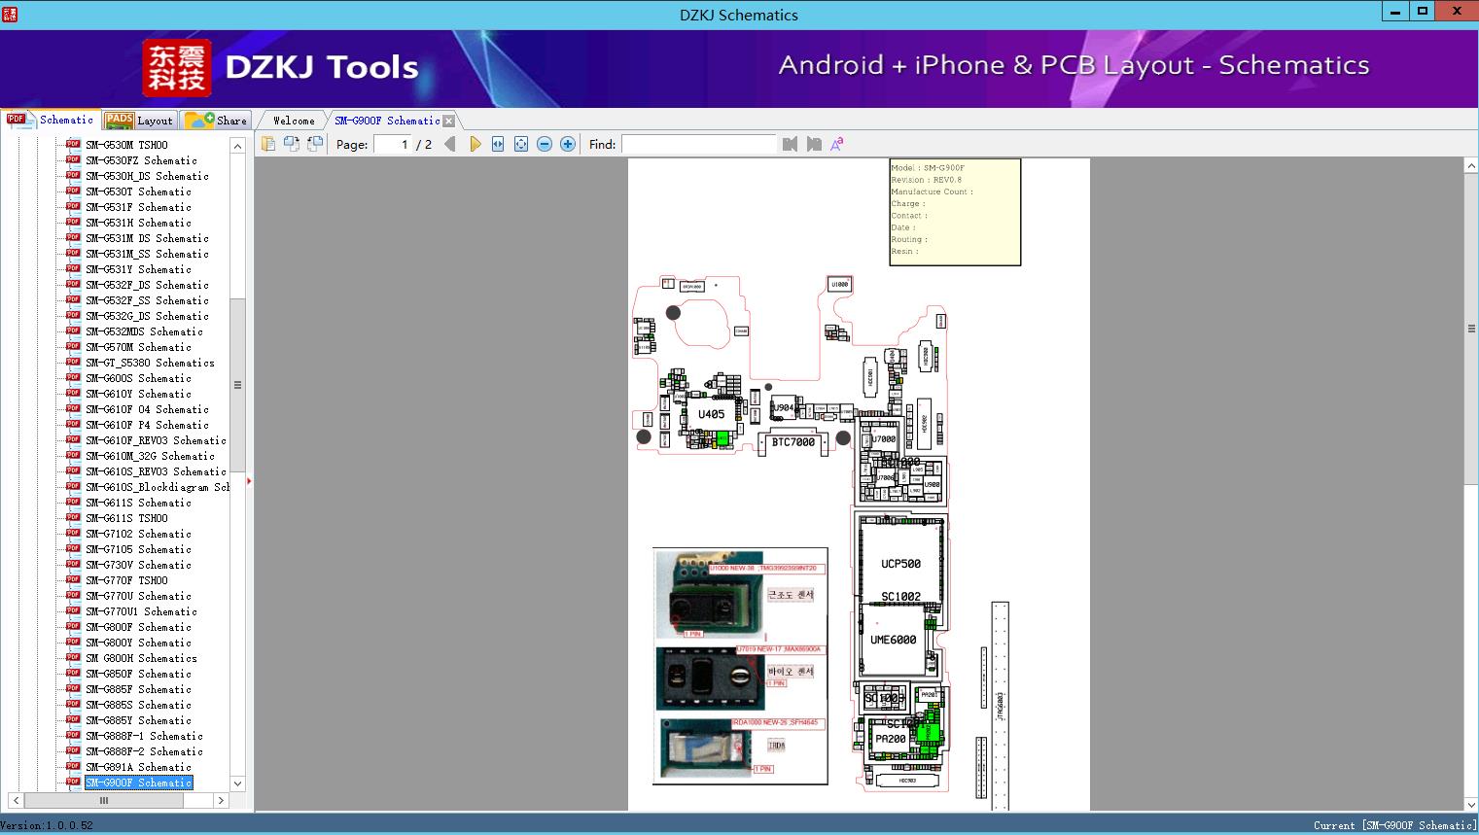The width and height of the screenshot is (1479, 835).
Task: Open SM-G885S Schematic from the list
Action: [x=138, y=705]
